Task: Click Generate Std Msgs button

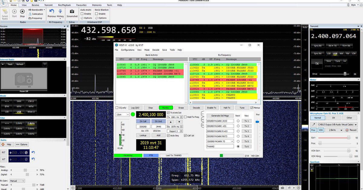Action: point(220,116)
